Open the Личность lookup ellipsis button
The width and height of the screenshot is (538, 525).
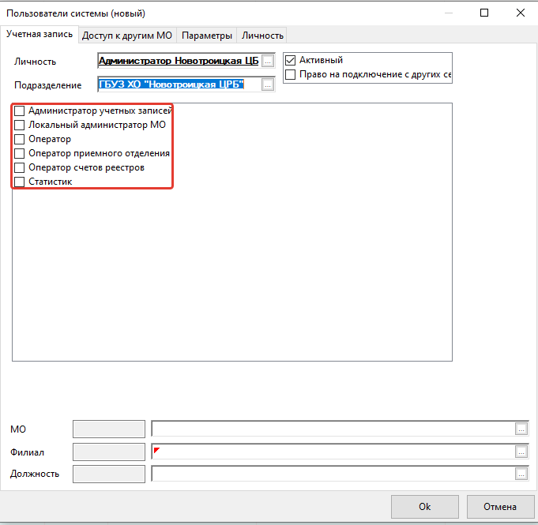pyautogui.click(x=268, y=61)
